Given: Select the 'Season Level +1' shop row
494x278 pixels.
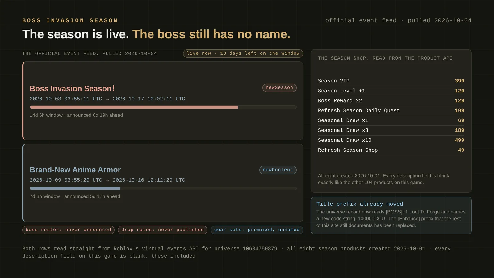Looking at the screenshot, I should [391, 91].
